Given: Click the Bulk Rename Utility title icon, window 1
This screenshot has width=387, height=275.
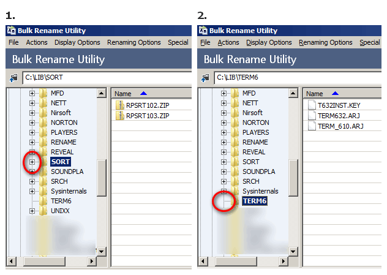Looking at the screenshot, I should point(12,31).
